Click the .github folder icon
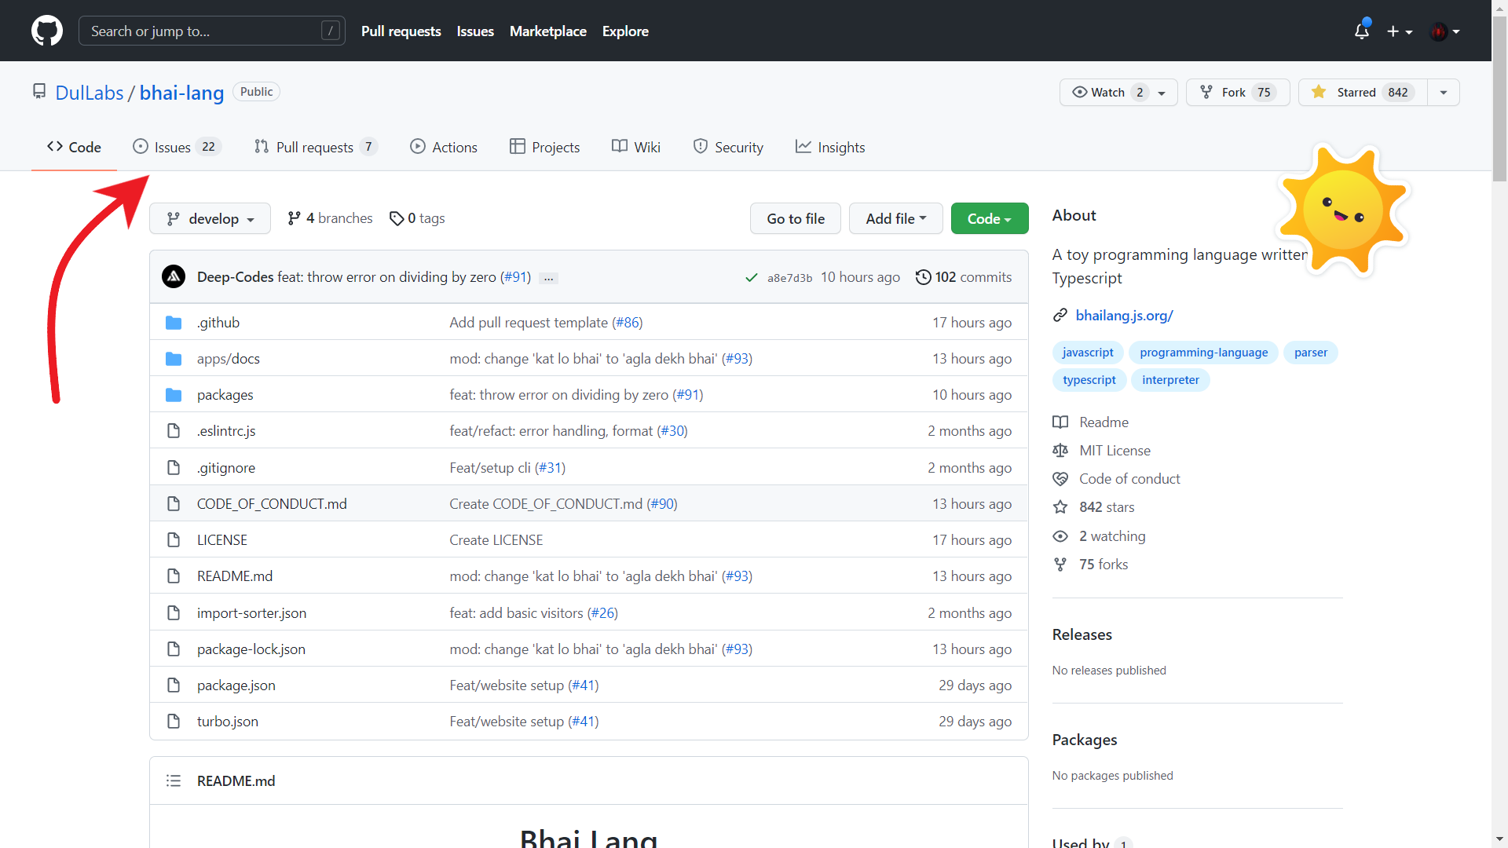 (174, 323)
